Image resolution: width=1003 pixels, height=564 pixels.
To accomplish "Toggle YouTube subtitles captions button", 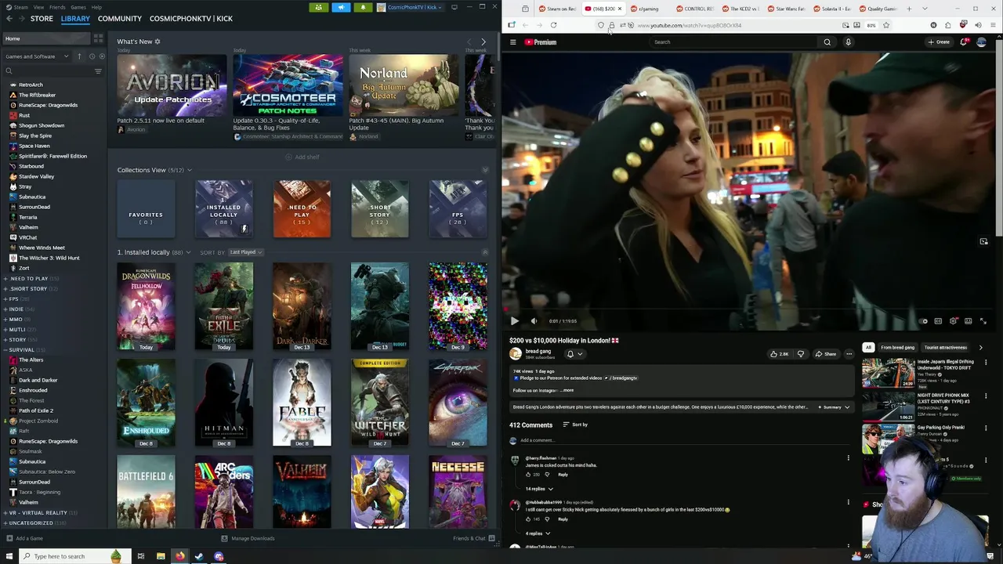I will click(938, 321).
